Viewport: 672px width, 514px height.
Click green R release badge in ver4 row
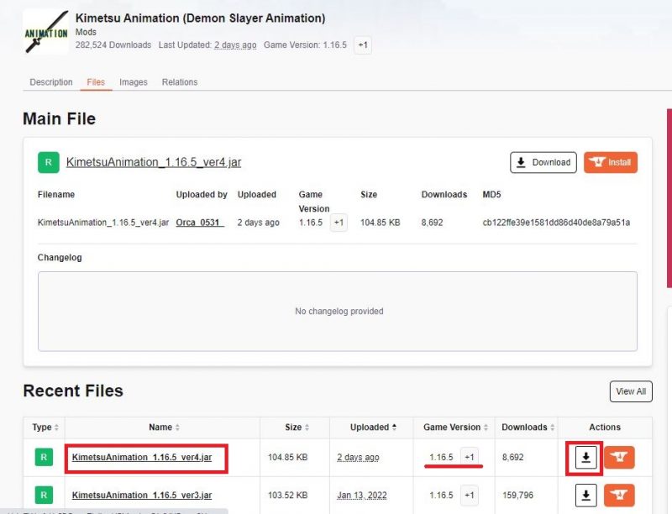pos(43,457)
